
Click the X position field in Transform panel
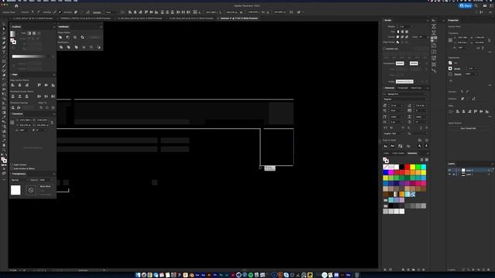pyautogui.click(x=25, y=120)
